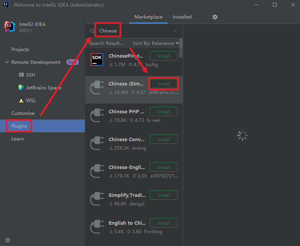The width and height of the screenshot is (300, 246).
Task: Click the JetBrains s.r... vendor text
Action: [x=164, y=92]
